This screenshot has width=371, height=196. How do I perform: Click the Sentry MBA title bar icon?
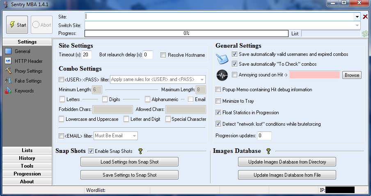[x=5, y=4]
